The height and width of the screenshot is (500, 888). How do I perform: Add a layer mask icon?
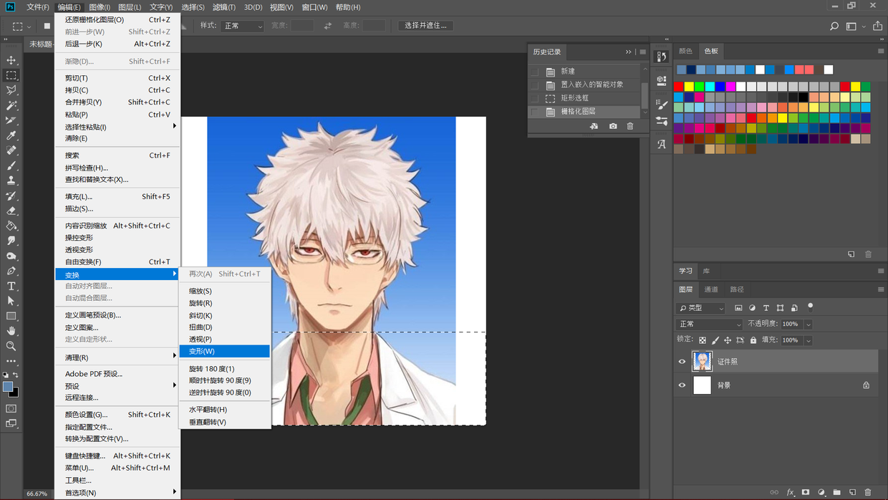pos(806,493)
